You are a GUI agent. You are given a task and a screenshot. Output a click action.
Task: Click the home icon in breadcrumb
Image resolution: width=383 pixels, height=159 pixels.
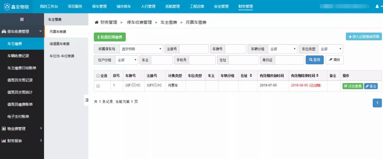[96, 22]
